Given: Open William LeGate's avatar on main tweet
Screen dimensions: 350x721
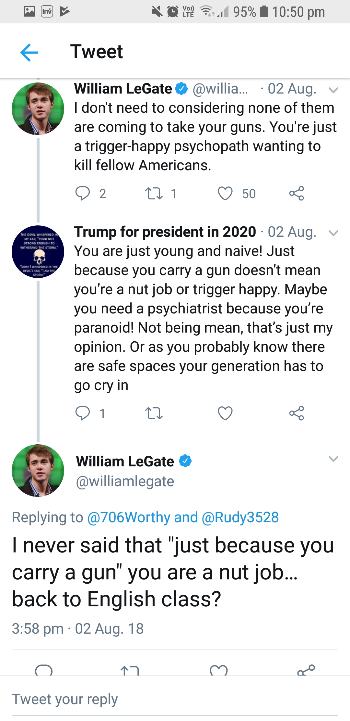Looking at the screenshot, I should click(38, 470).
